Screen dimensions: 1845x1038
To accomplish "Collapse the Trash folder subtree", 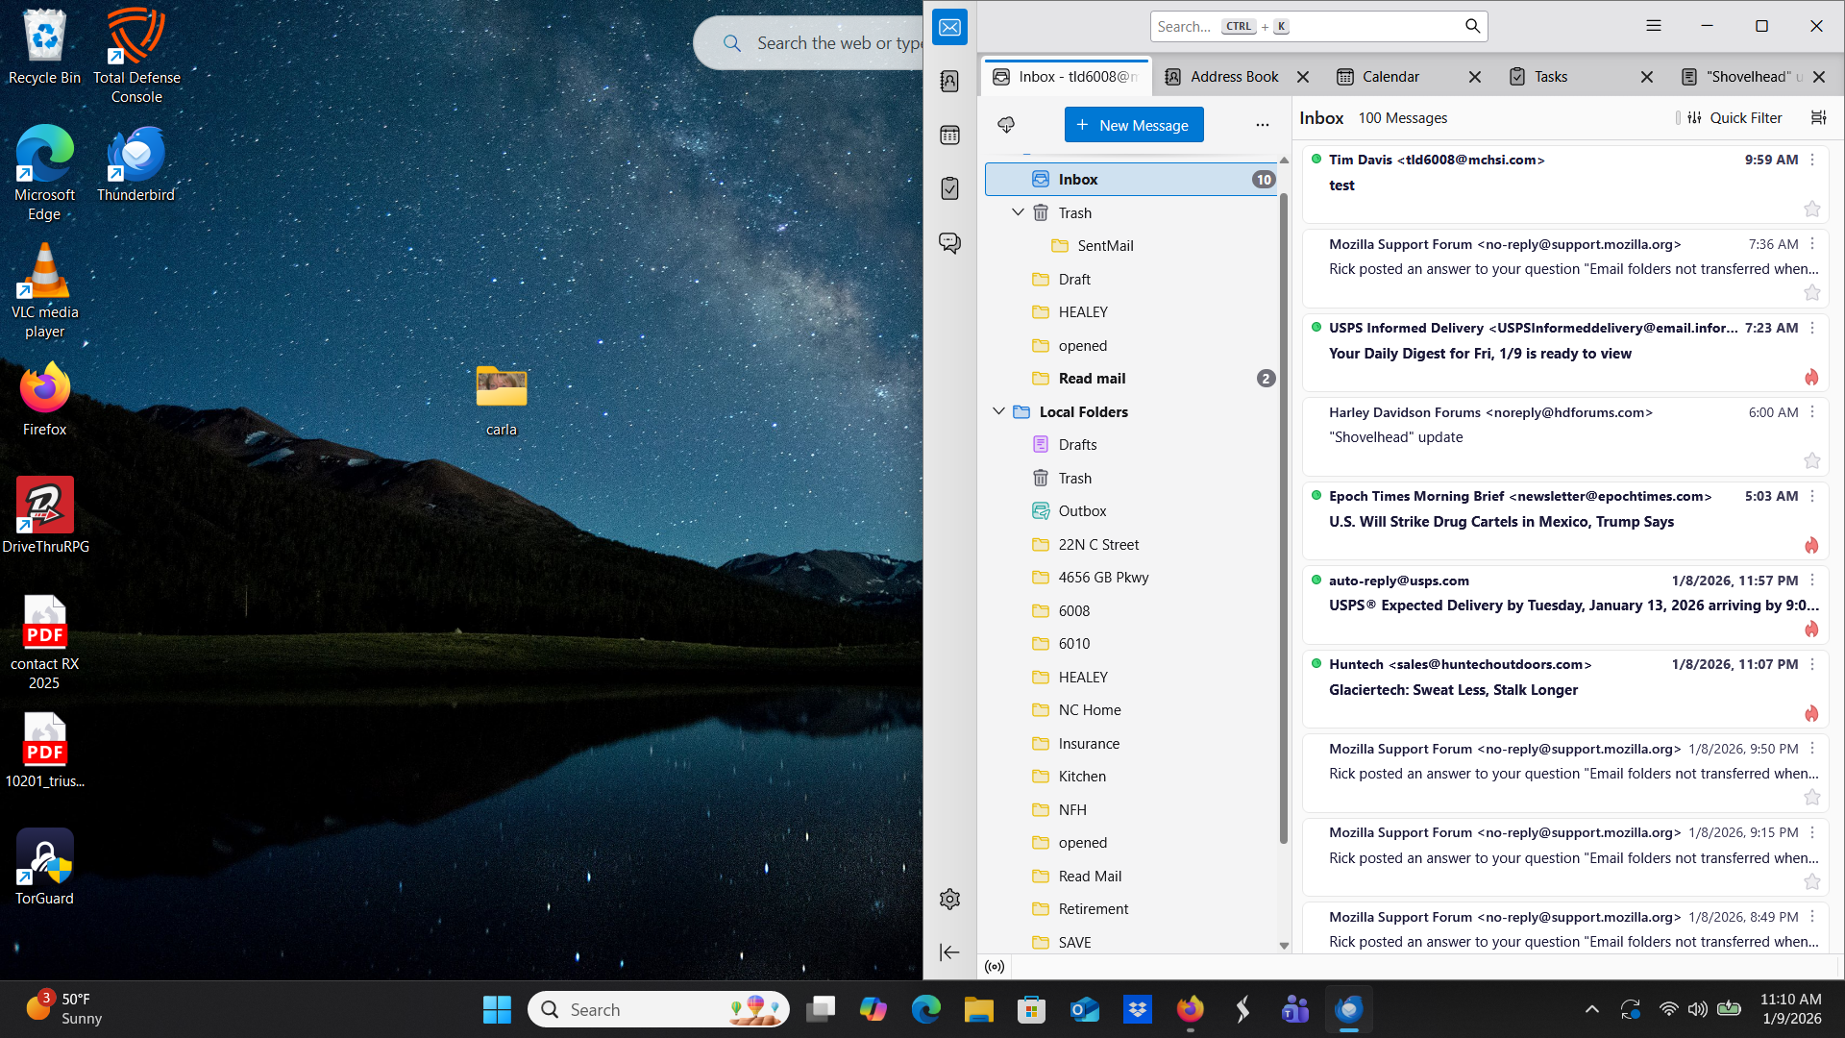I will pos(1018,212).
